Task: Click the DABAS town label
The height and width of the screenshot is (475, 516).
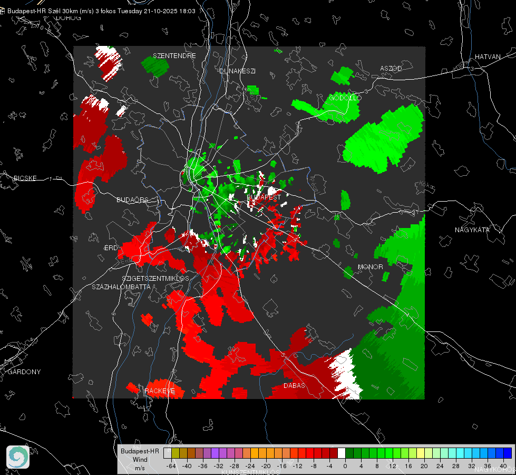Action: click(294, 385)
